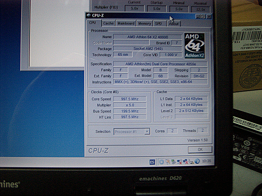This screenshot has height=196, width=262.
Task: Click the running figure tray icon
Action: [168, 162]
